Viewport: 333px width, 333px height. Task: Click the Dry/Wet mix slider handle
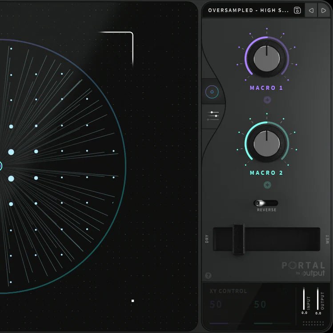(x=238, y=239)
